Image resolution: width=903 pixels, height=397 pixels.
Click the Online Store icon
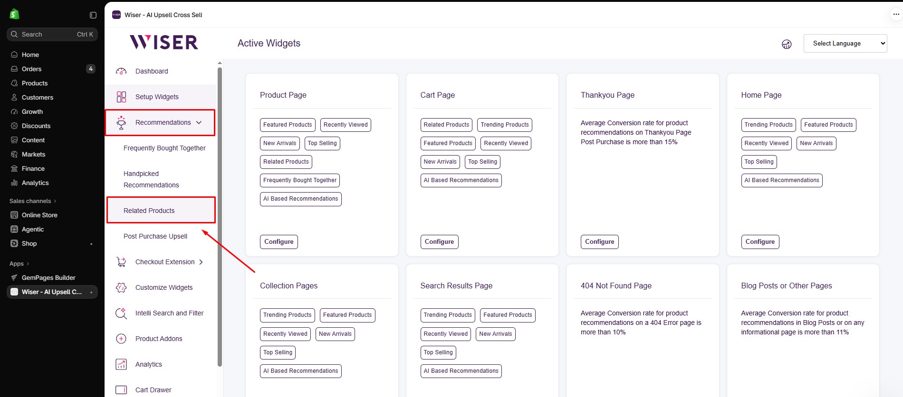(14, 215)
